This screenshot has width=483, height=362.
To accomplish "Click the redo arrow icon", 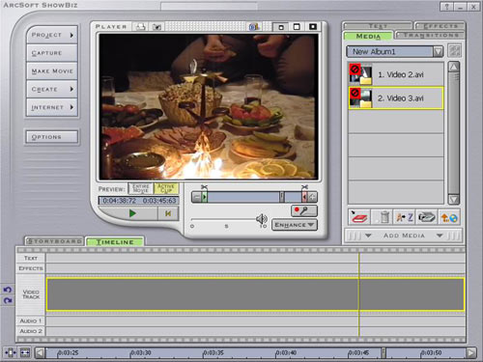I will coord(8,300).
